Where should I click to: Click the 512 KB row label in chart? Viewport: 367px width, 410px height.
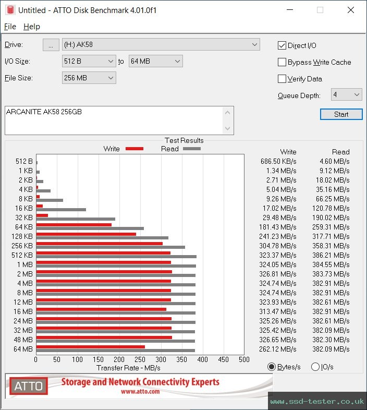tap(22, 255)
